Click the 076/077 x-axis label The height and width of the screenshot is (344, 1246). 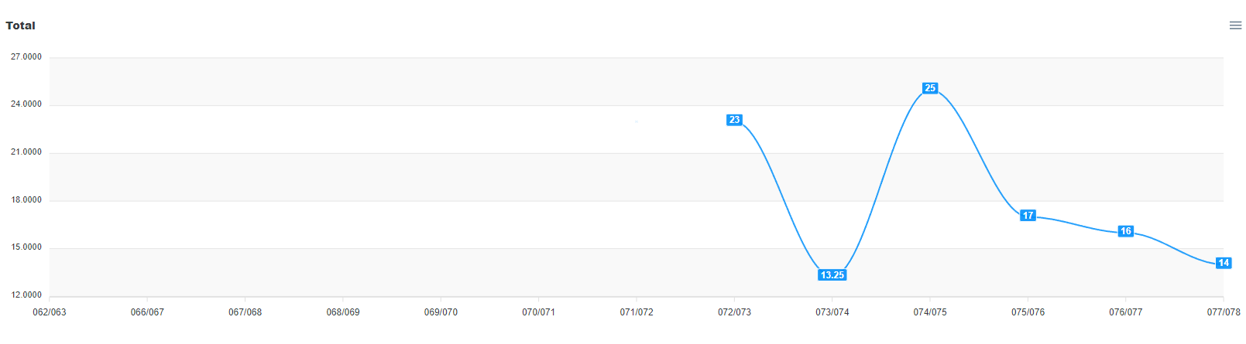1126,312
